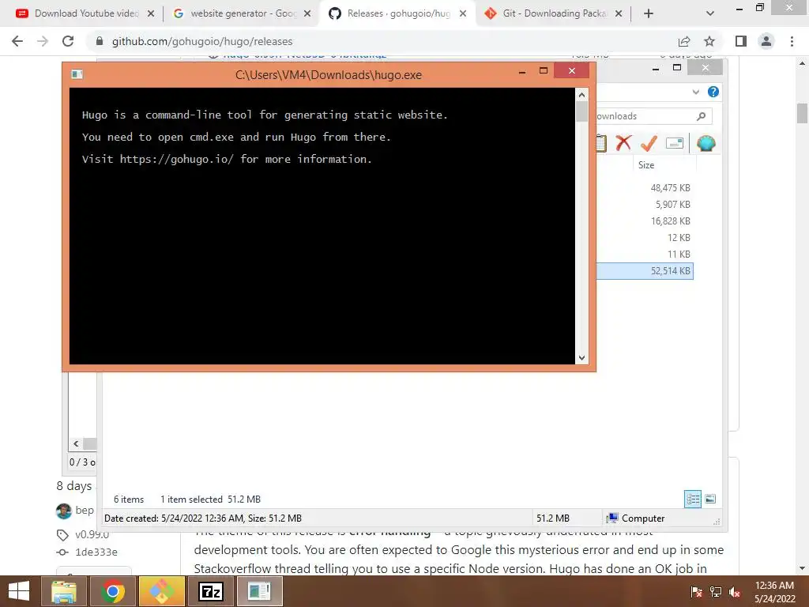Go back in Chrome

[17, 41]
